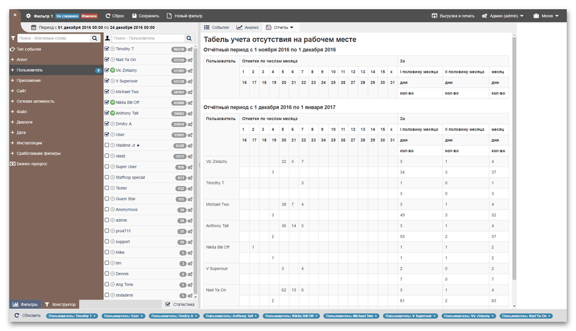The image size is (576, 331).
Task: Click the New filter (Новый фильтр) icon
Action: tap(169, 16)
